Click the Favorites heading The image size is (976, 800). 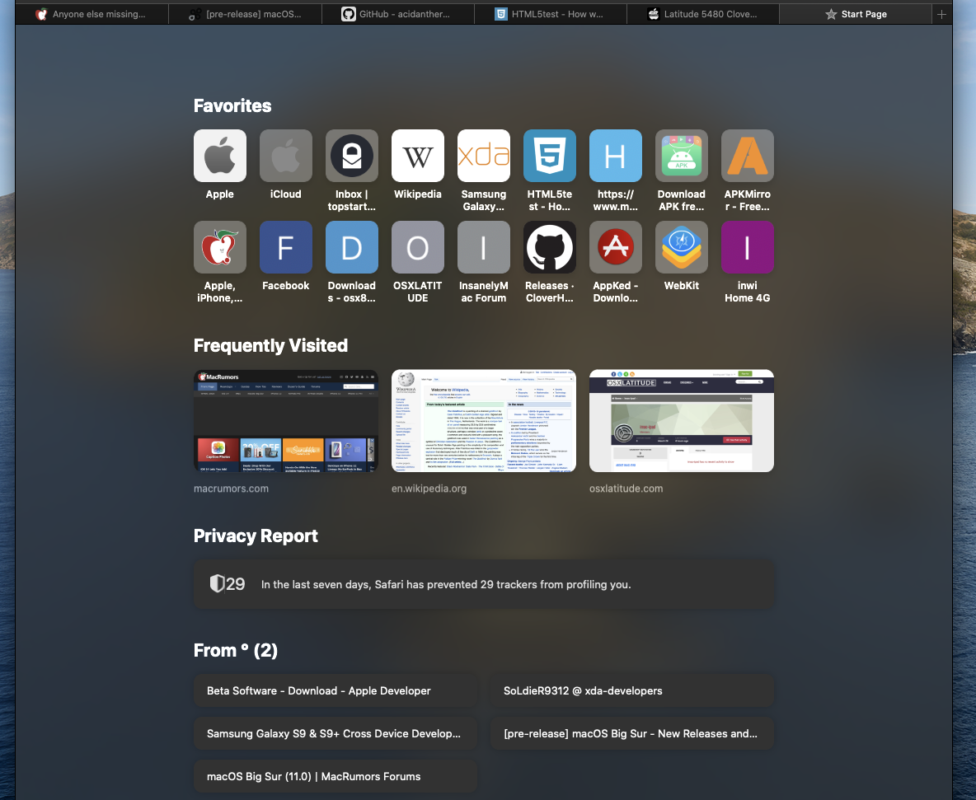click(232, 105)
